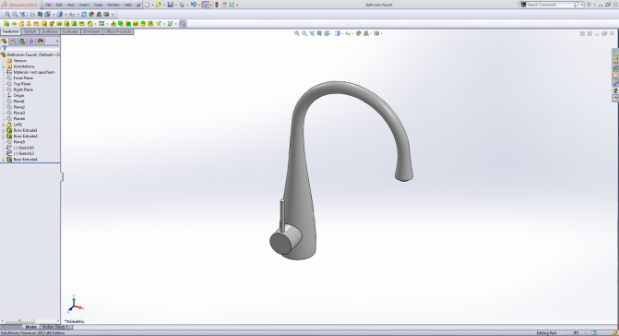Click the Rebuild traffic light icon
Image resolution: width=619 pixels, height=336 pixels.
217,5
